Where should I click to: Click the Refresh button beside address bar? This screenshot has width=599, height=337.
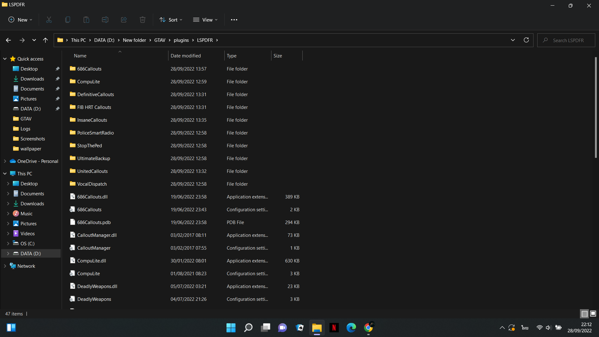(x=526, y=40)
